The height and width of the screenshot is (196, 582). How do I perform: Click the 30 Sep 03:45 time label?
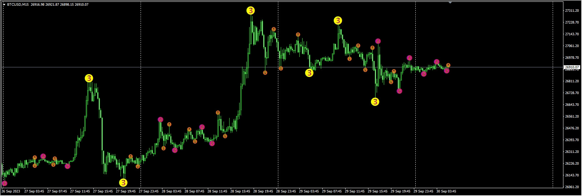[x=446, y=191]
